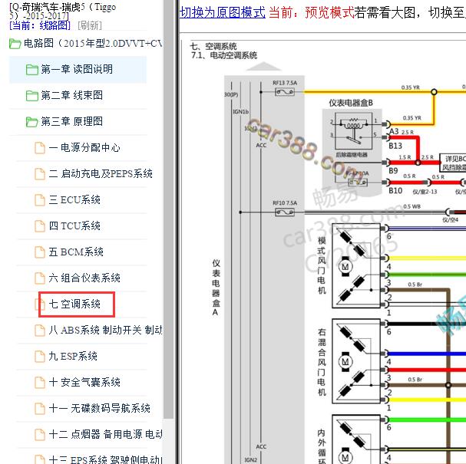The image size is (466, 464).
Task: Click 右混合风门电机 motor block in diagram
Action: (x=356, y=361)
